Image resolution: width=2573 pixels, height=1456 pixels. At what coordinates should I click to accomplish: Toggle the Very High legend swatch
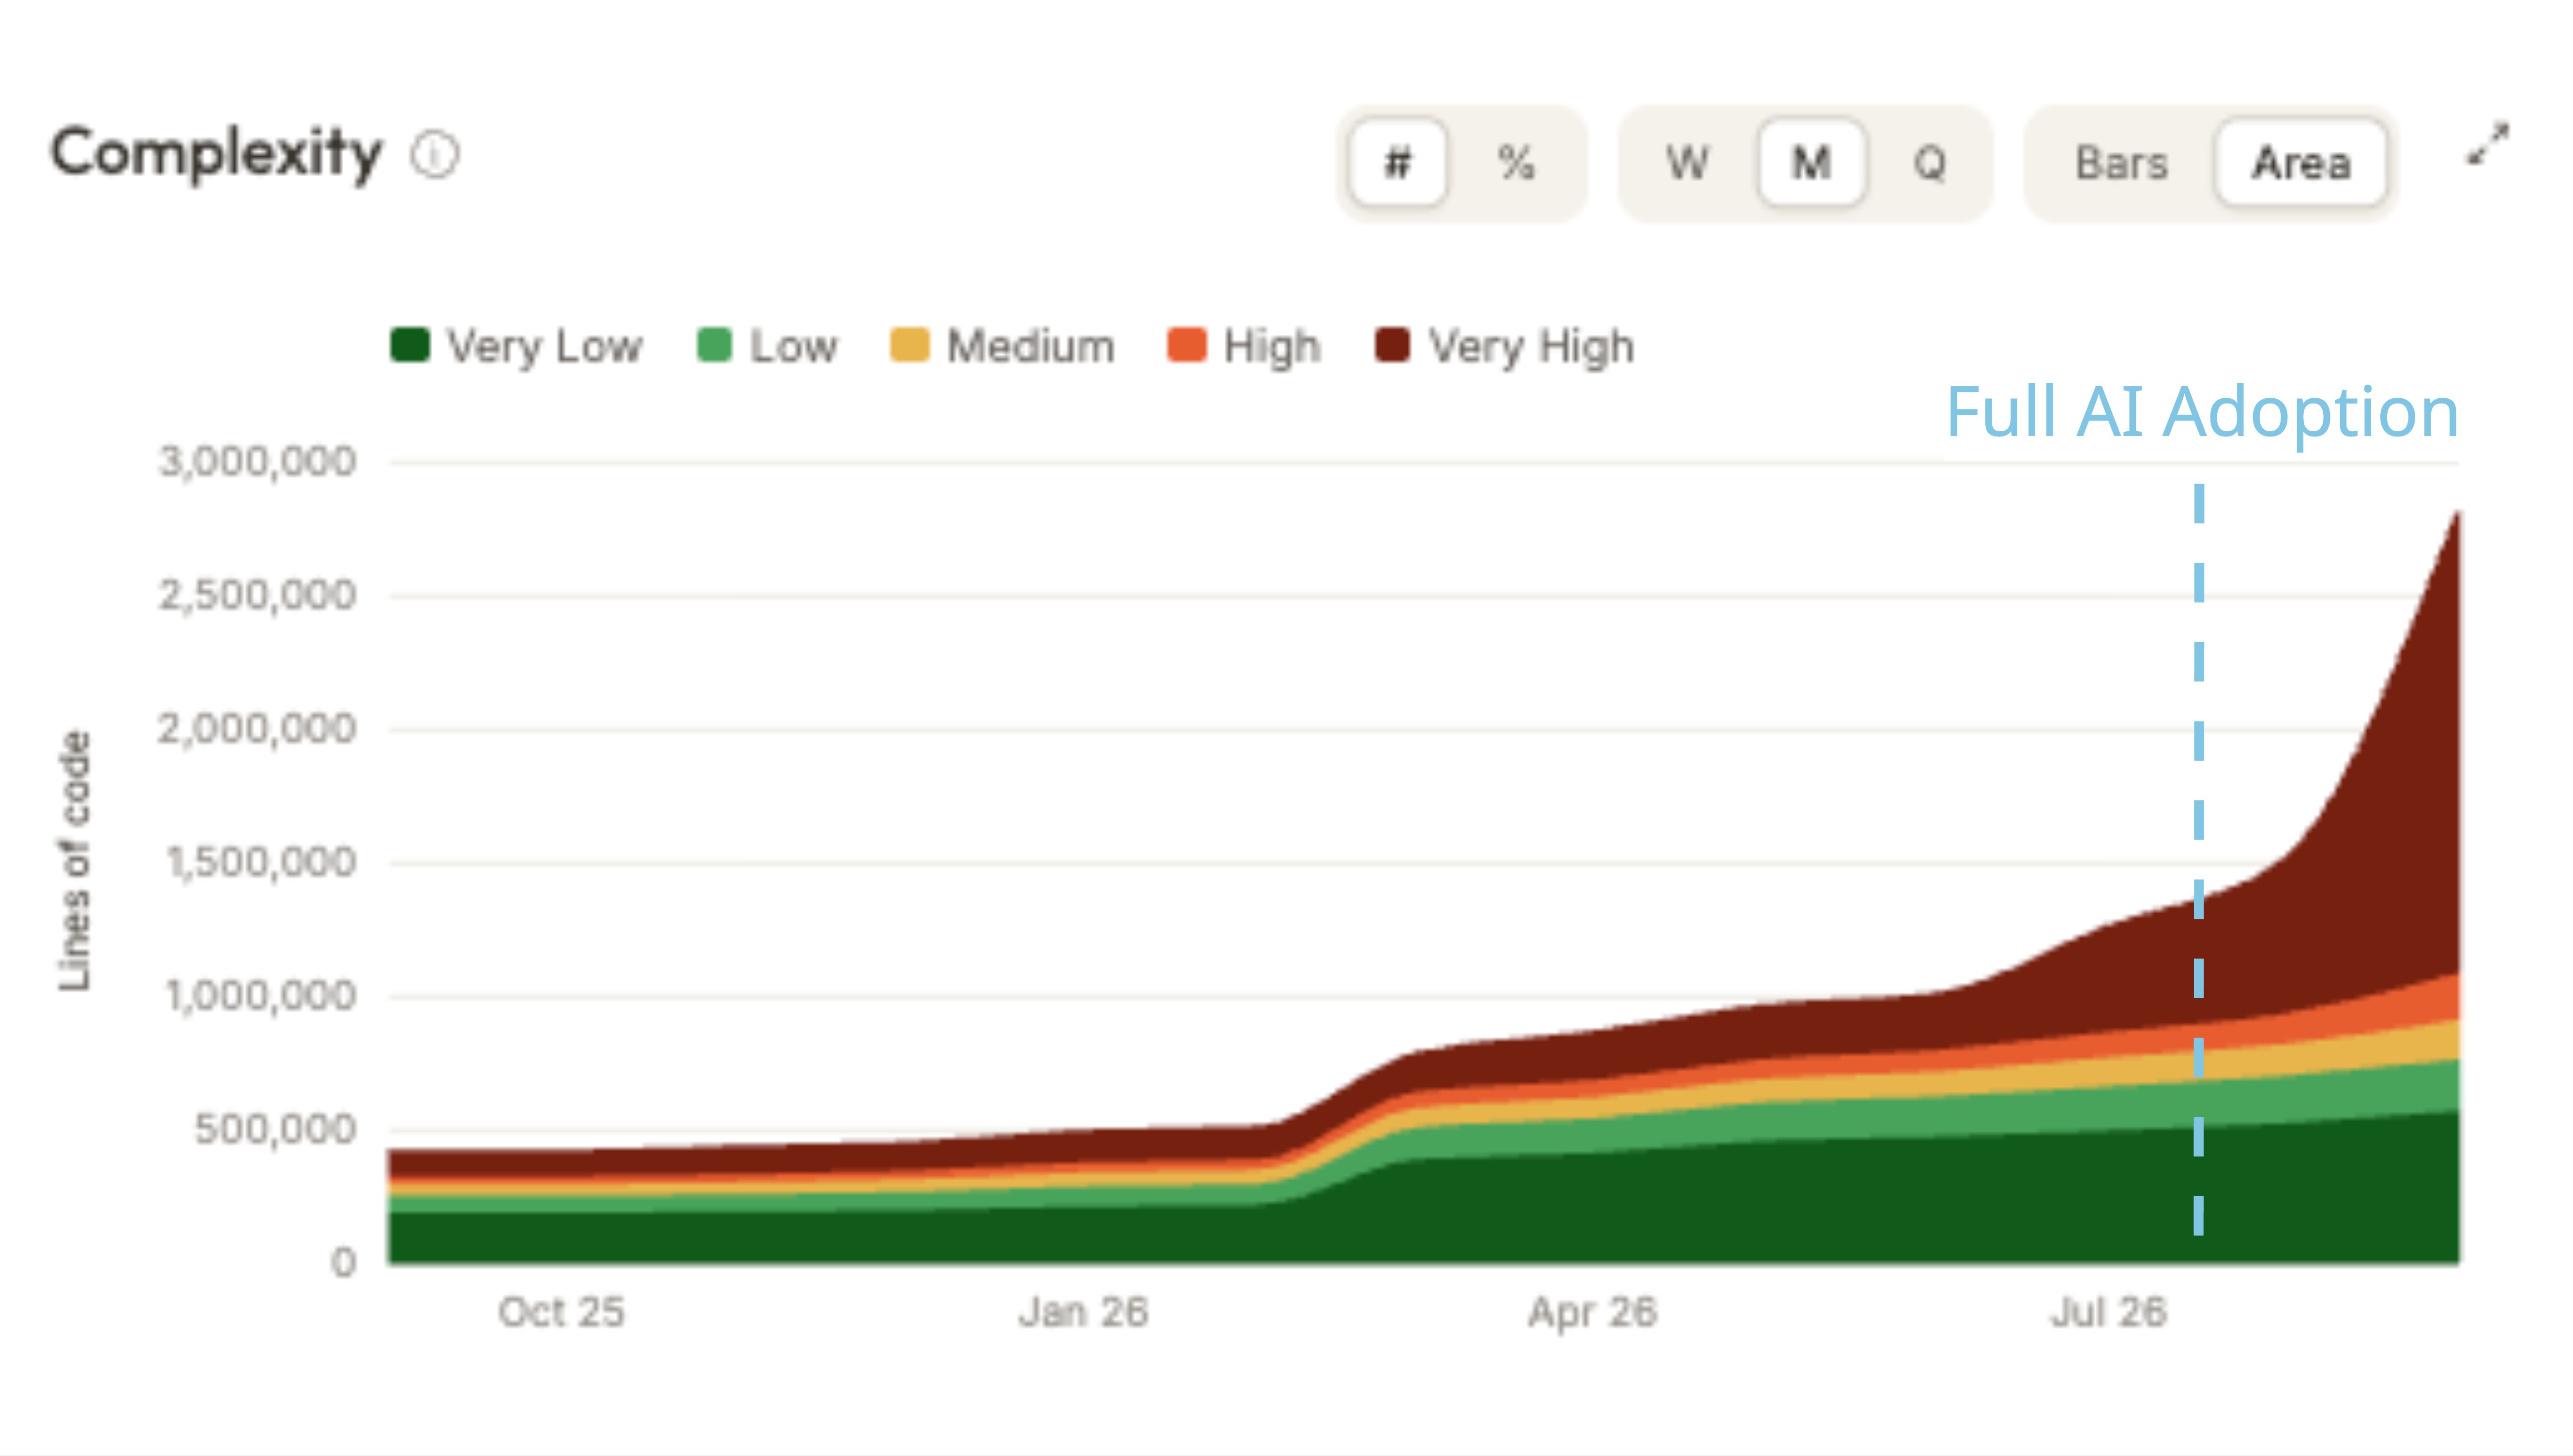[1393, 345]
